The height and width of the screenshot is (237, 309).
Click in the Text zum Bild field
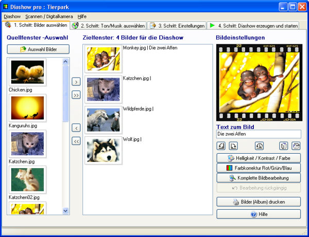pyautogui.click(x=259, y=134)
